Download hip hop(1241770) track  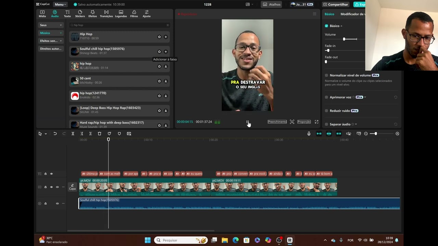(x=166, y=96)
